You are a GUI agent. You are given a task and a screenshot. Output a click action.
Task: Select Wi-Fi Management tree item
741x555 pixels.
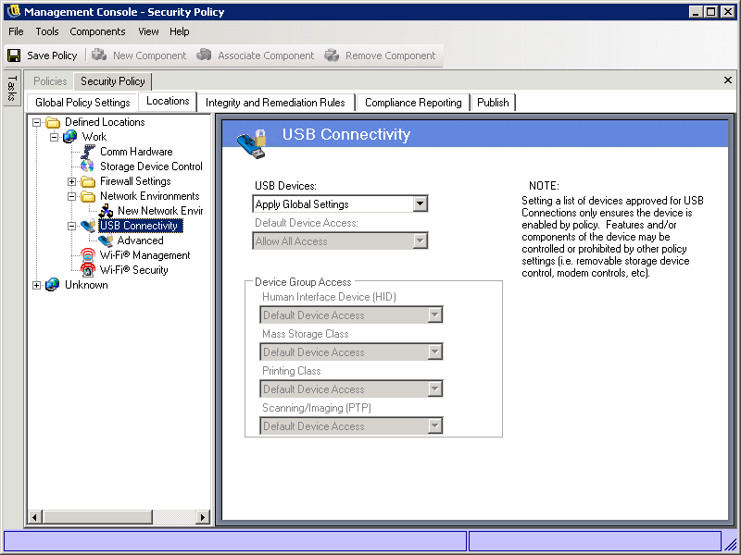[x=144, y=255]
